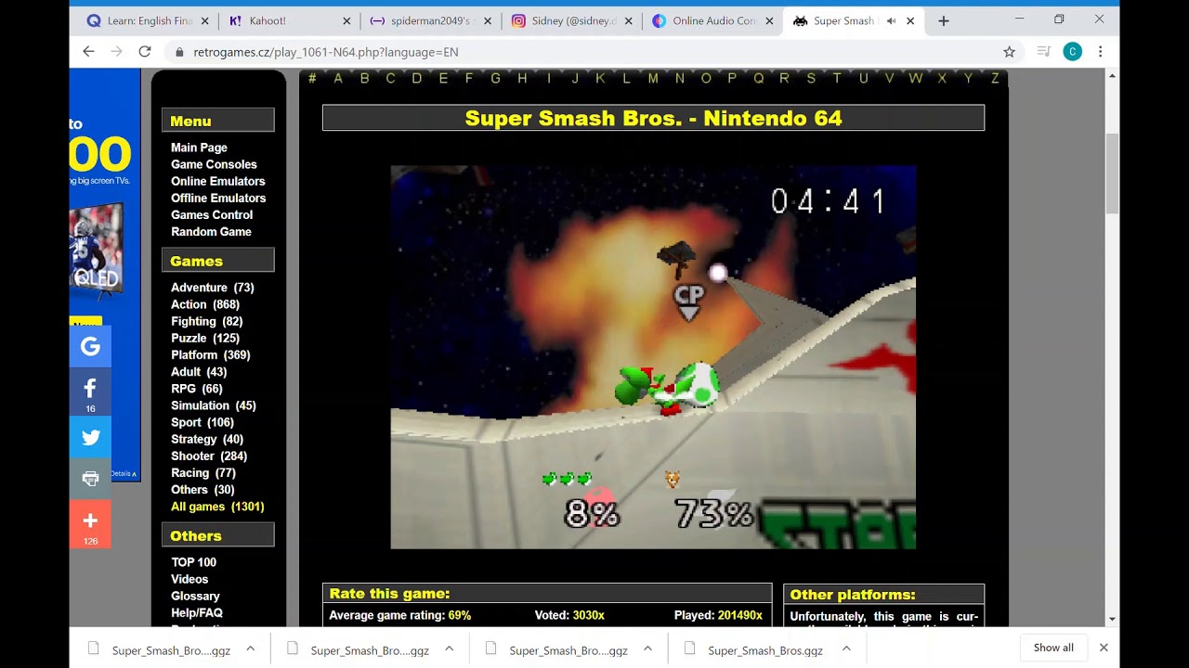Open Games Control link
Image resolution: width=1189 pixels, height=668 pixels.
212,214
